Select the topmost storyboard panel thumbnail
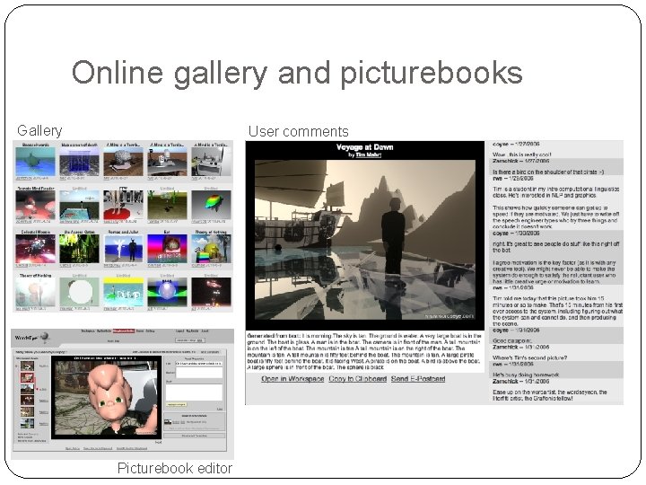 pyautogui.click(x=27, y=366)
